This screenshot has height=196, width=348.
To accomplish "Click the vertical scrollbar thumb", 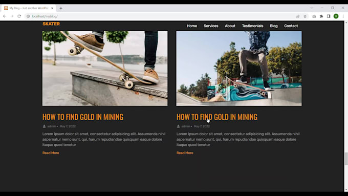I will (x=346, y=159).
